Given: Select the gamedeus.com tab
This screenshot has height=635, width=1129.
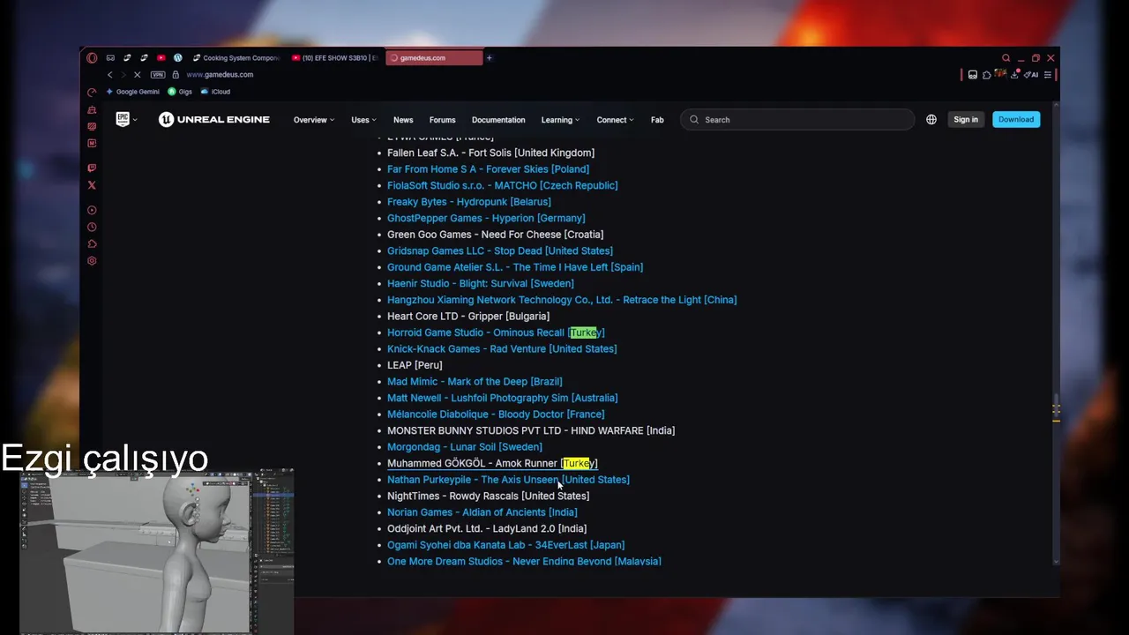Looking at the screenshot, I should pyautogui.click(x=434, y=58).
